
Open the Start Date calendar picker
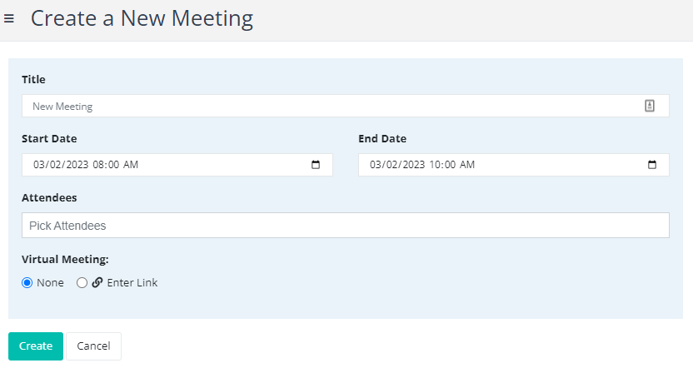pyautogui.click(x=316, y=165)
